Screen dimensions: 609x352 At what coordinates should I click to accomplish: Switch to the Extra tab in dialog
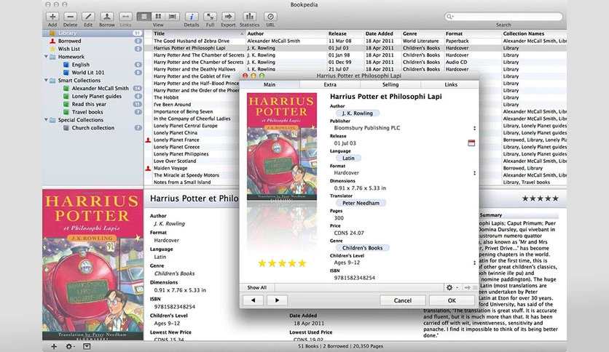click(330, 84)
